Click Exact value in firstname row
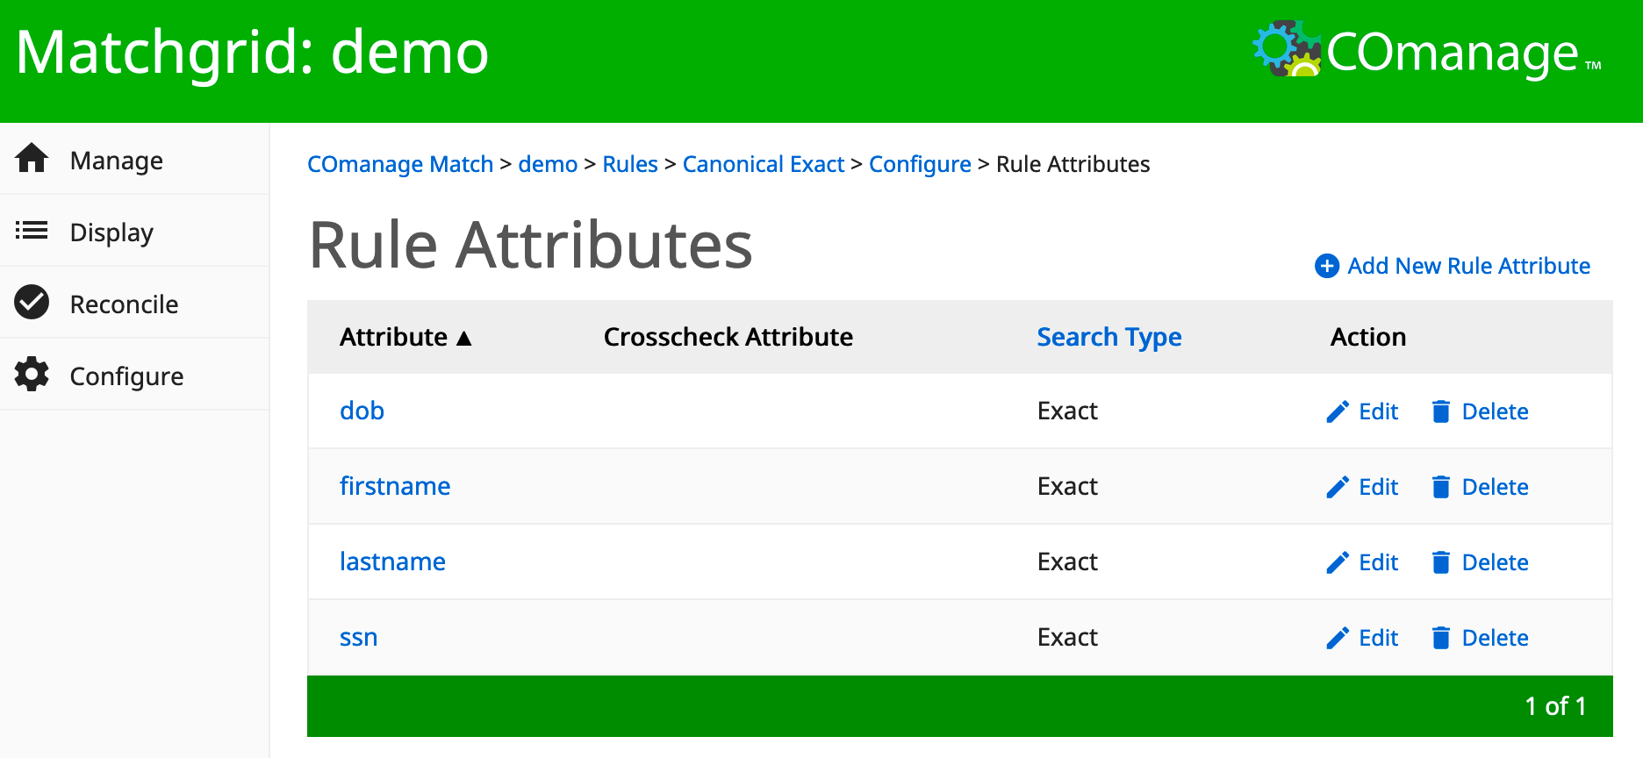Screen dimensions: 1643x758 click(1067, 486)
